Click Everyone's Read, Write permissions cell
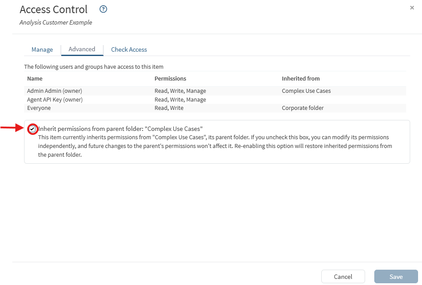This screenshot has height=285, width=422. click(x=169, y=108)
